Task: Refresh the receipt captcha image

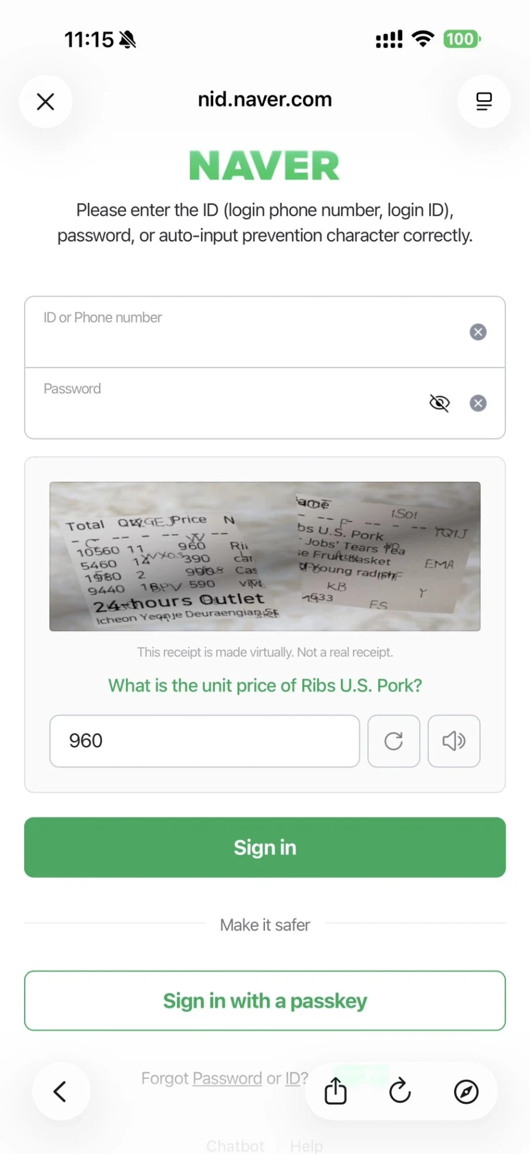Action: (x=393, y=741)
